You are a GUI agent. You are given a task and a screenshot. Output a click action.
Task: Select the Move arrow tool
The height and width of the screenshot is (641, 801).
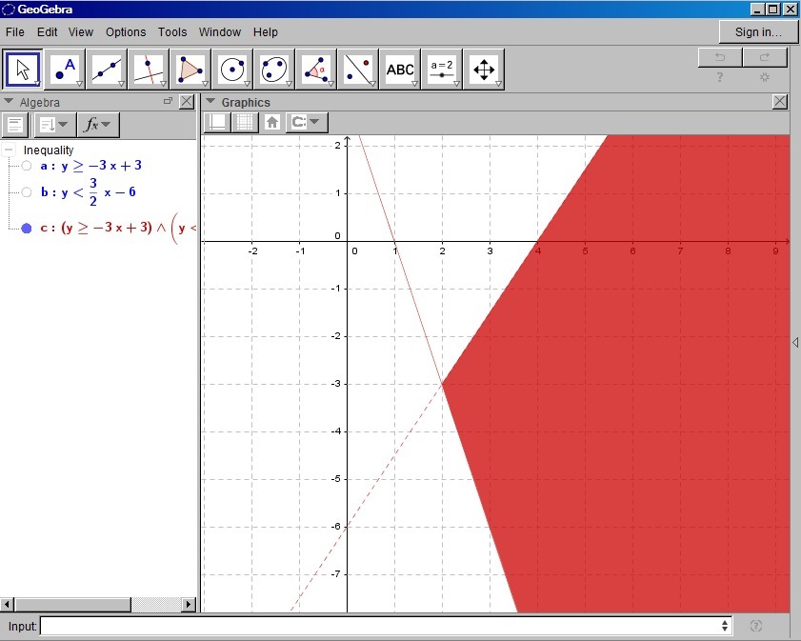pyautogui.click(x=24, y=70)
